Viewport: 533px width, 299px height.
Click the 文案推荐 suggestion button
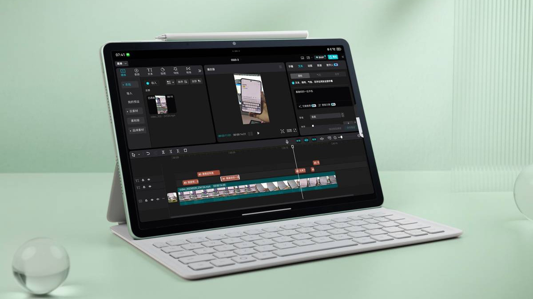(307, 106)
